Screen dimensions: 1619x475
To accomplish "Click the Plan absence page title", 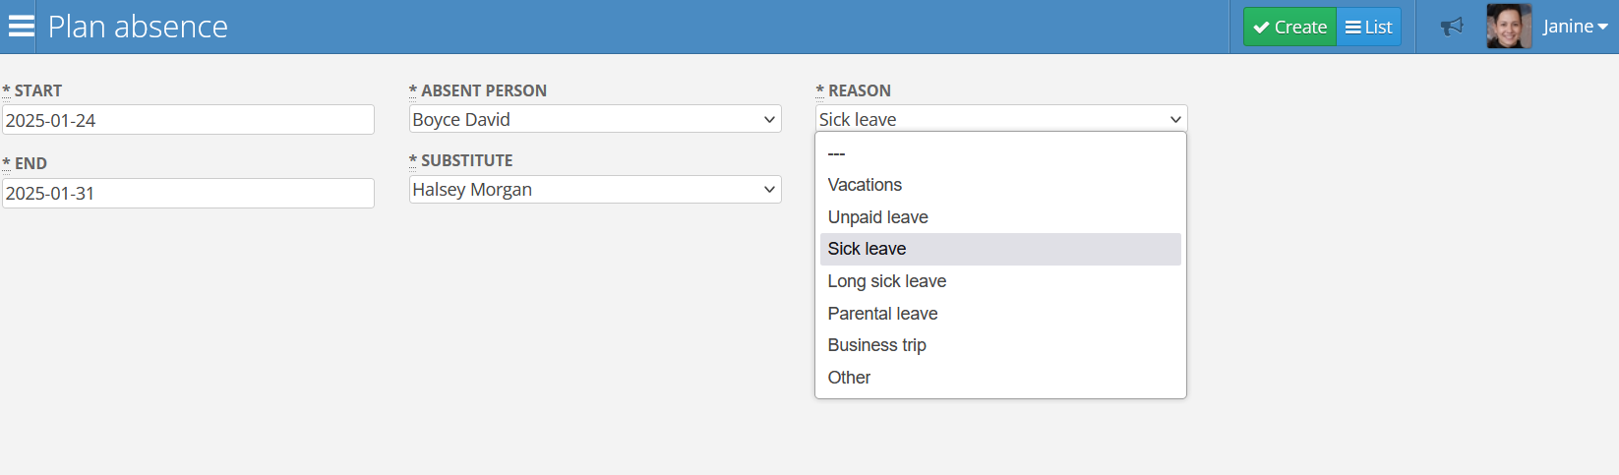I will pos(138,27).
